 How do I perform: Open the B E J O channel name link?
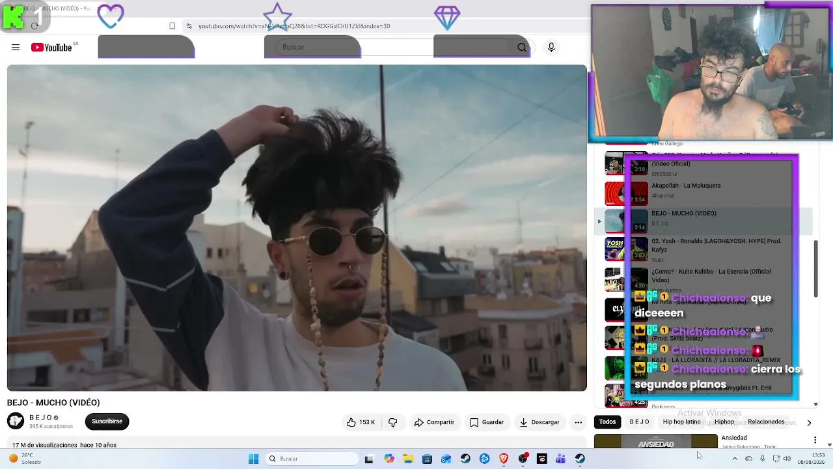40,418
